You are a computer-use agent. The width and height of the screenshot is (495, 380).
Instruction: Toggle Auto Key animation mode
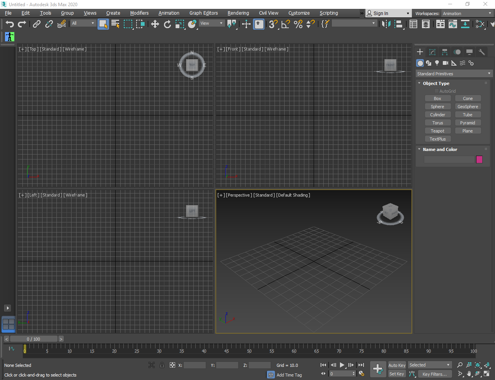tap(397, 365)
